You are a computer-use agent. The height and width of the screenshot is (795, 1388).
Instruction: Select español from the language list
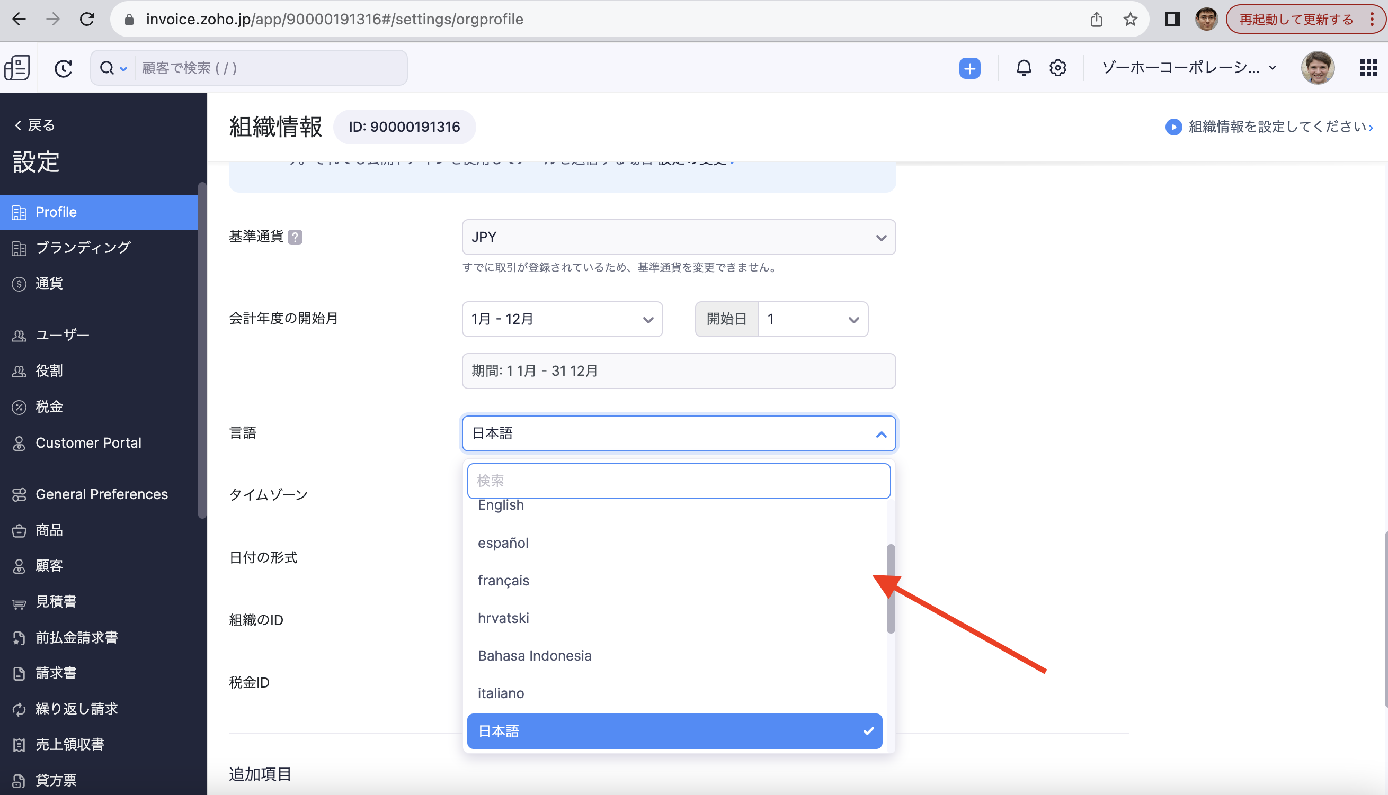click(x=503, y=543)
